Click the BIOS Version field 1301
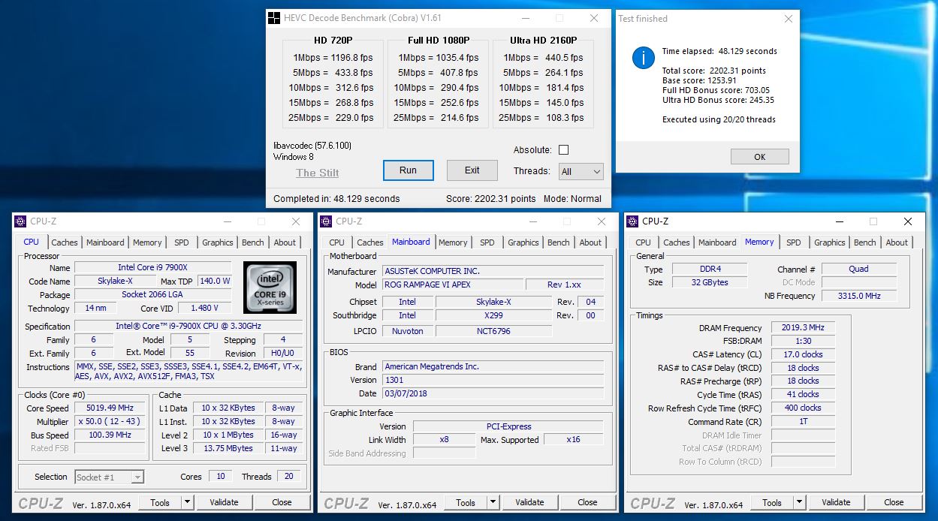This screenshot has width=938, height=521. coord(493,380)
